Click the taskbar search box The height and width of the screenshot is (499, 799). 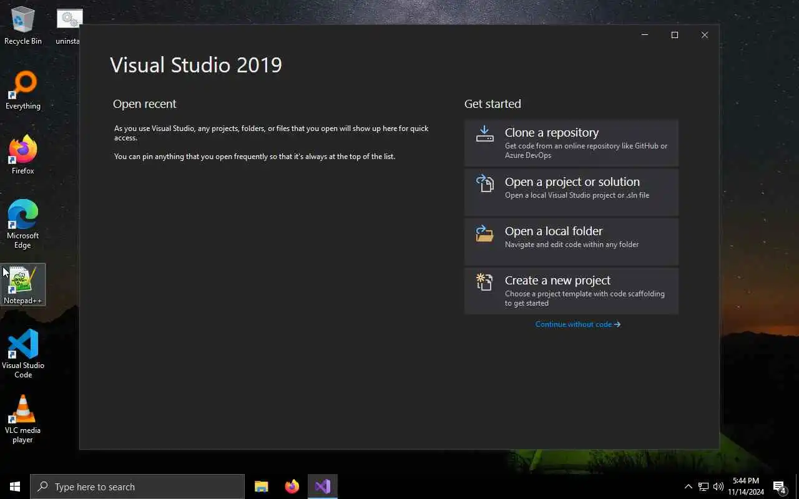pyautogui.click(x=137, y=487)
